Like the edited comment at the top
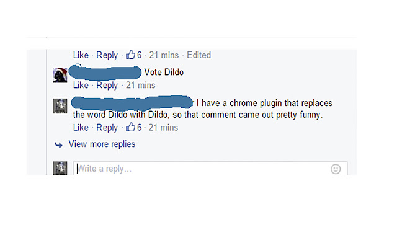The width and height of the screenshot is (397, 248). point(81,55)
